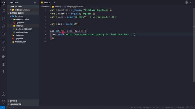Click require('express') on line 2
Image resolution: width=195 pixels, height=109 pixels.
(82, 14)
